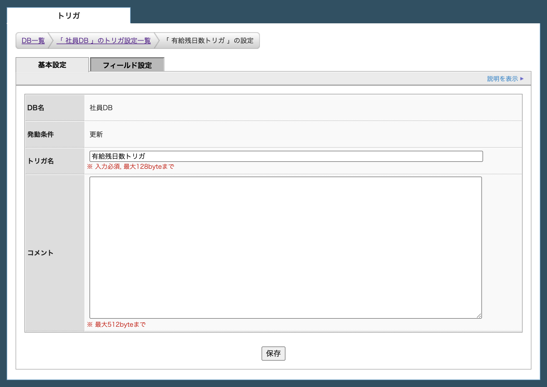Click the 最大512byteまで note
Screen dimensions: 547x387
(116, 325)
